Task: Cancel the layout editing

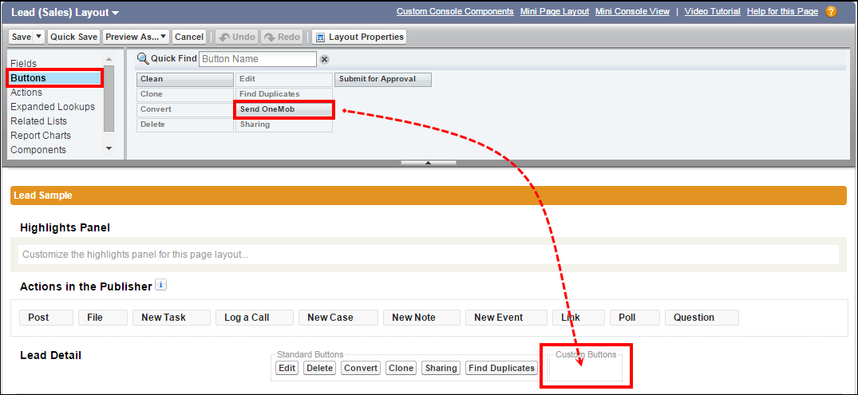Action: pos(189,37)
